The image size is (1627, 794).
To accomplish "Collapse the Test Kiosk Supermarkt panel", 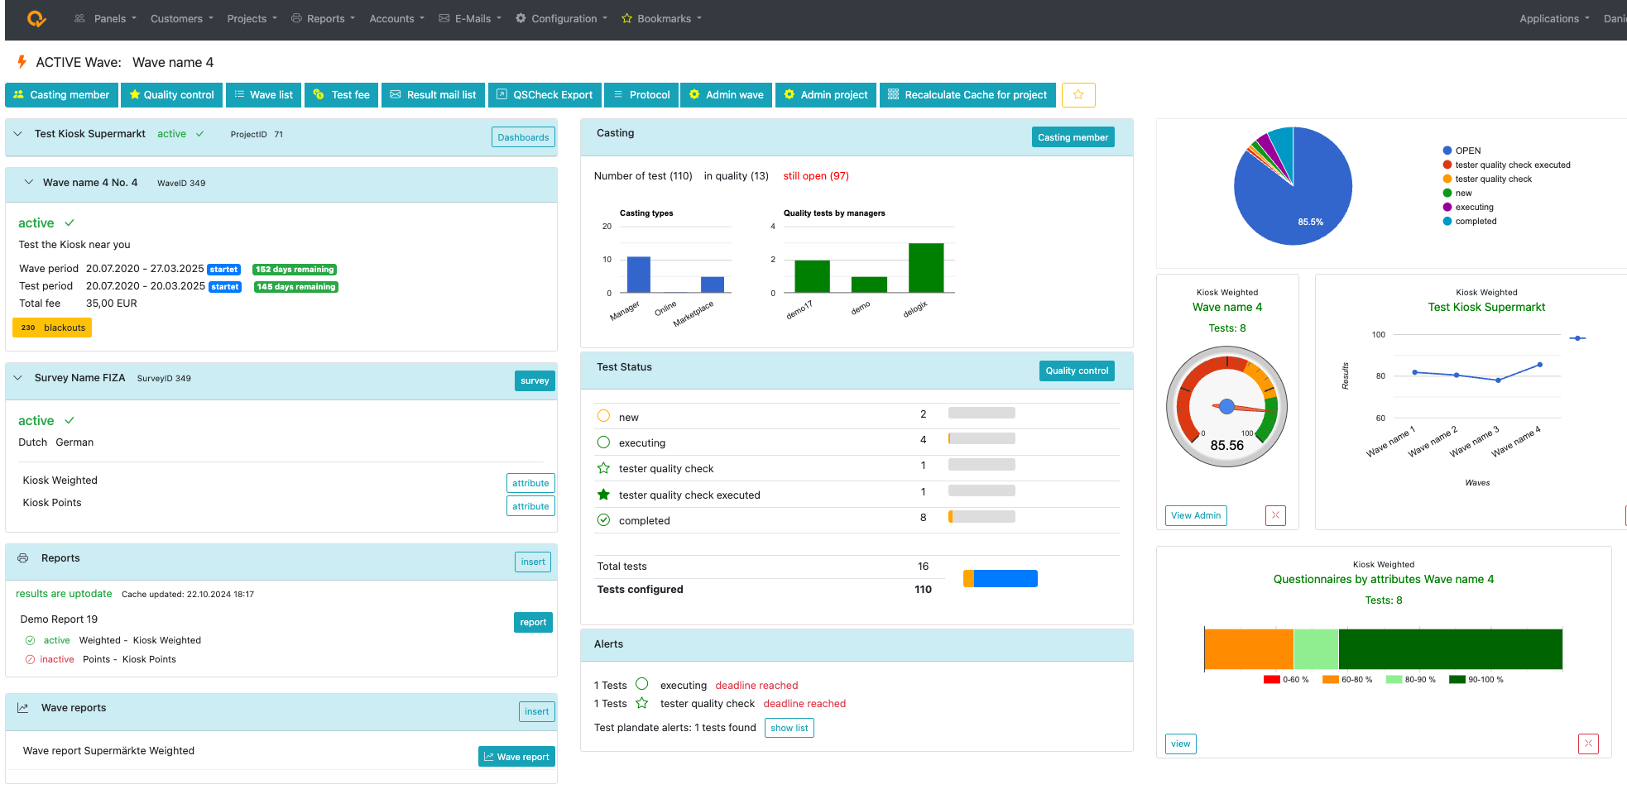I will point(17,133).
